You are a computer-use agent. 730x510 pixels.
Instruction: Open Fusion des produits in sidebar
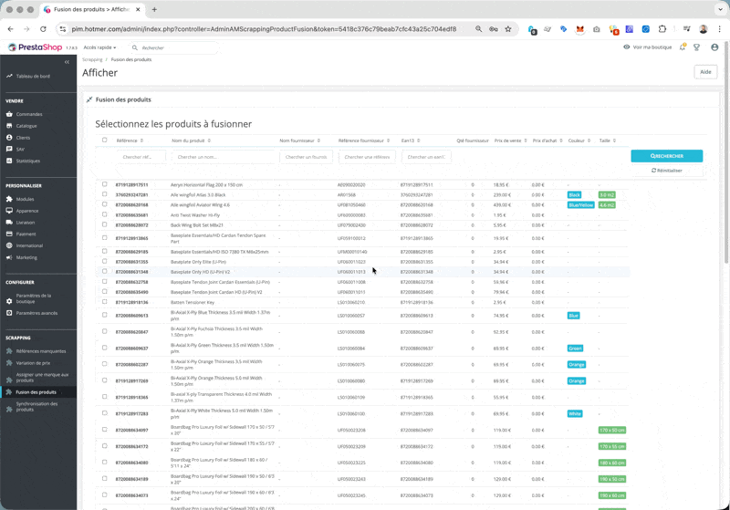coord(38,392)
